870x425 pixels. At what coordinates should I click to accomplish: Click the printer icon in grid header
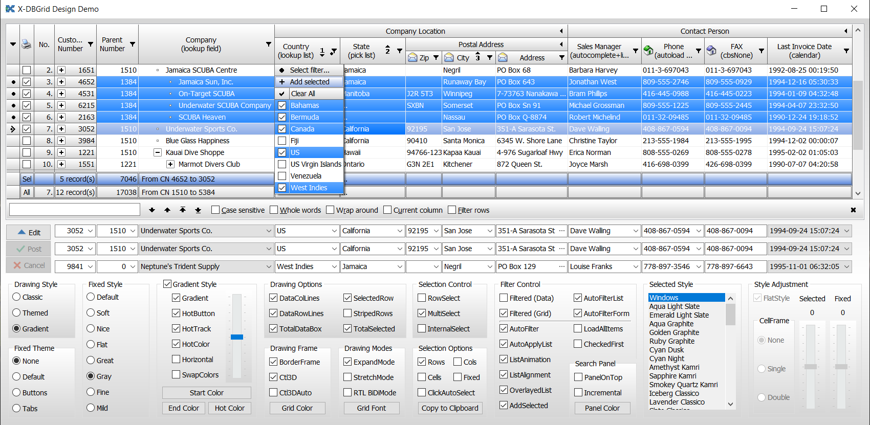26,44
